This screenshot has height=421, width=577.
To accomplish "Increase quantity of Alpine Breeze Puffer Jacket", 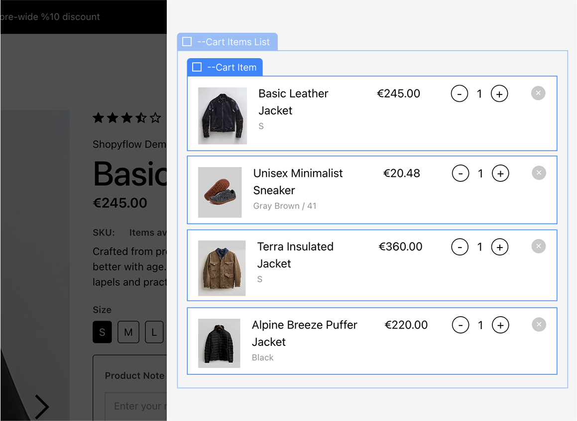I will click(x=500, y=325).
